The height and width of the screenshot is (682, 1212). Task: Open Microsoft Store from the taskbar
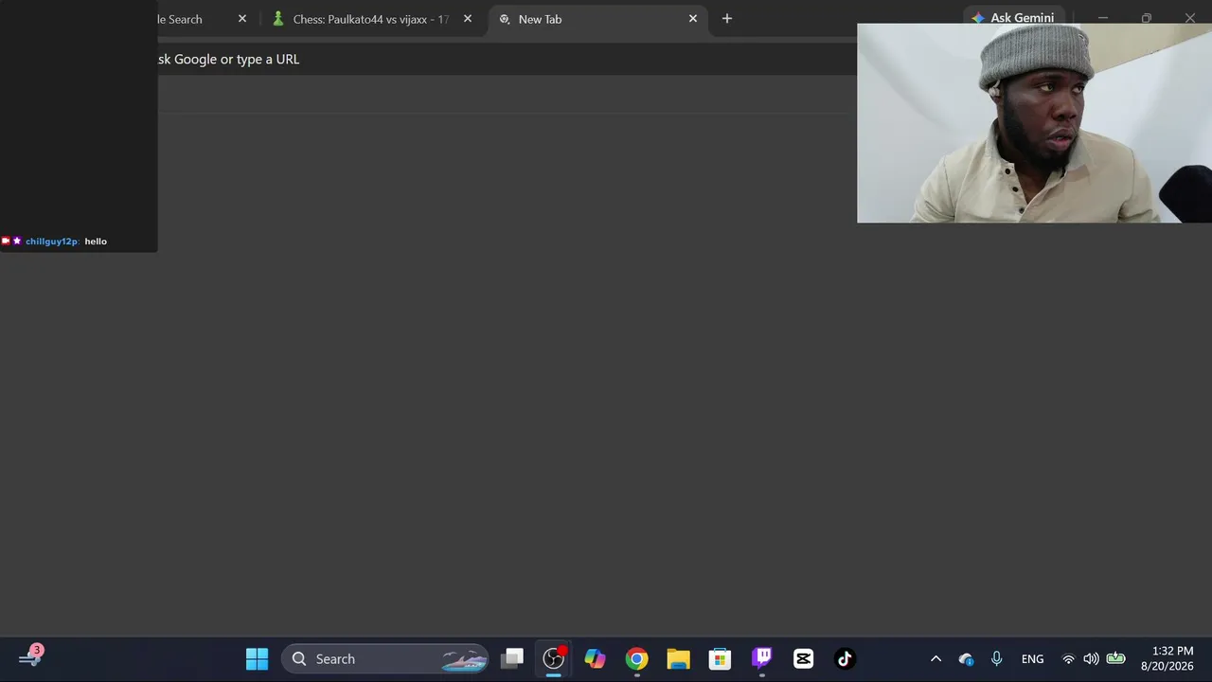720,658
